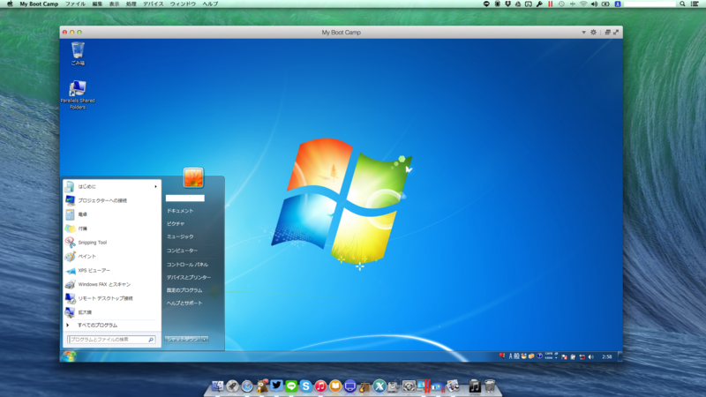Expand the はじめに submenu arrow
706x397 pixels.
click(156, 186)
